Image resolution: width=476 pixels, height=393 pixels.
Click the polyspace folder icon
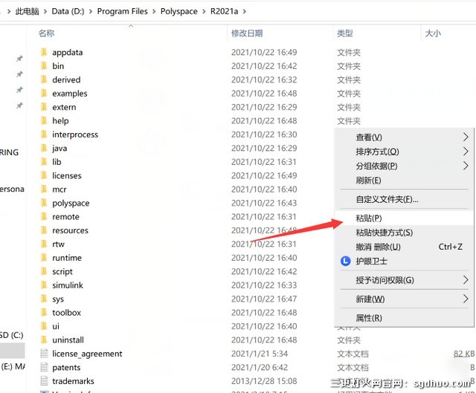click(x=44, y=203)
